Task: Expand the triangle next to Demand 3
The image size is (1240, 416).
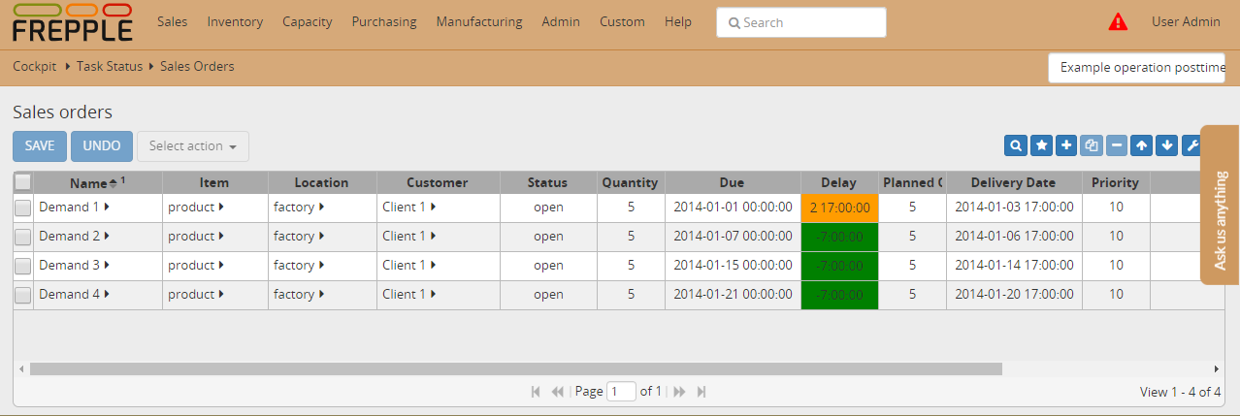Action: [107, 265]
